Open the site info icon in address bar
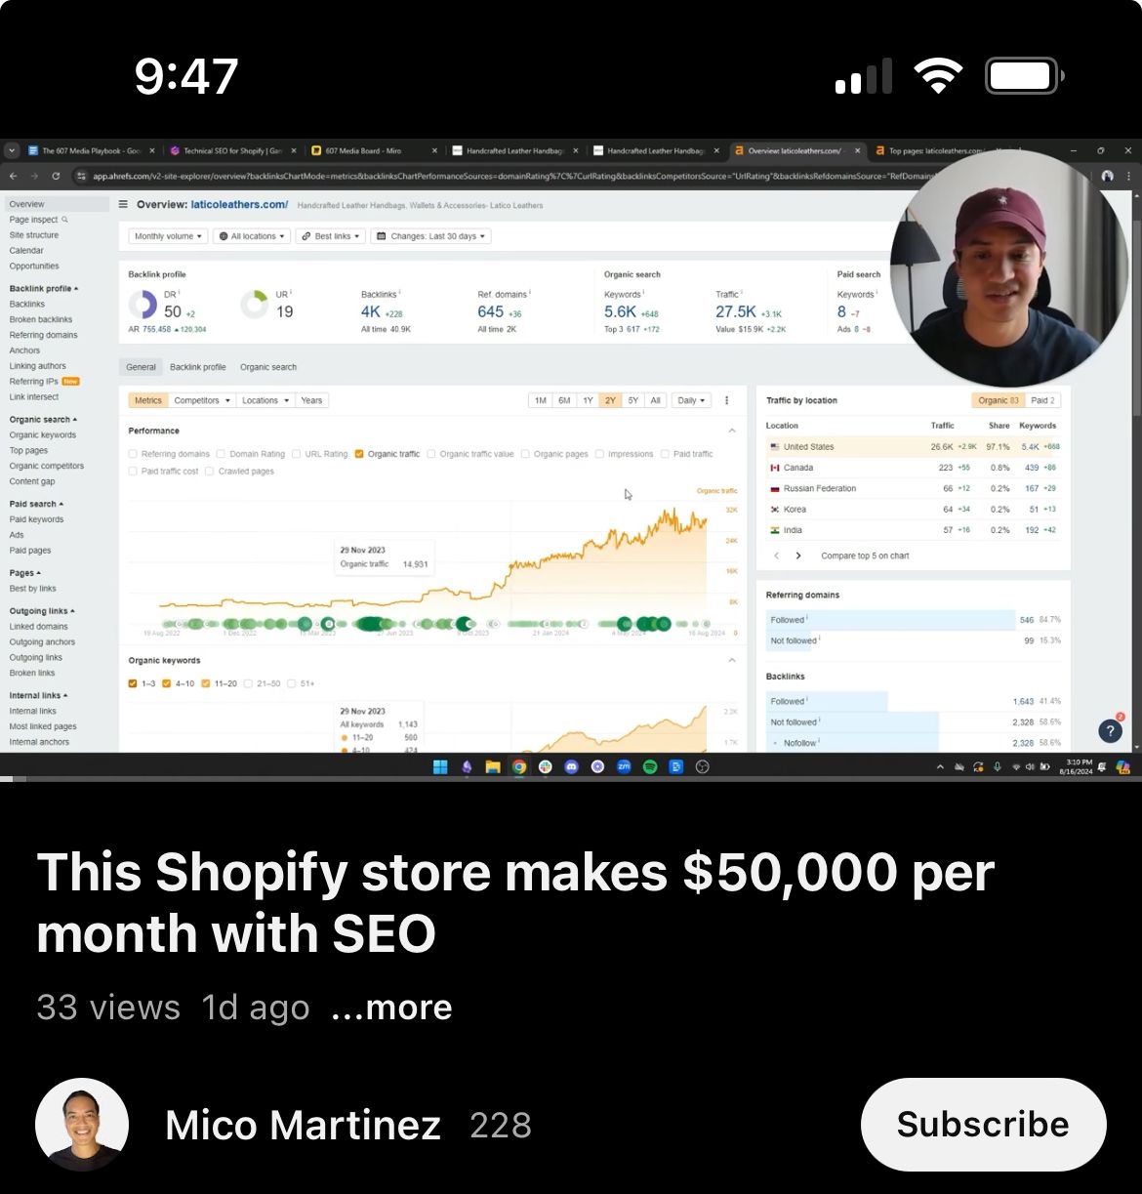 point(83,176)
